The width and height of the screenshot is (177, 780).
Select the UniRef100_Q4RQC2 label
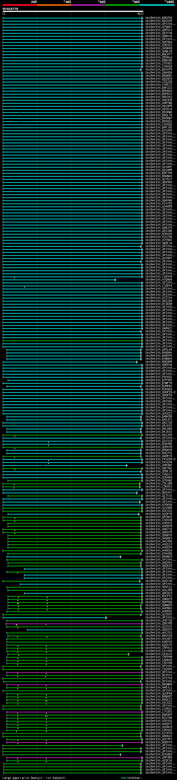(x=159, y=328)
